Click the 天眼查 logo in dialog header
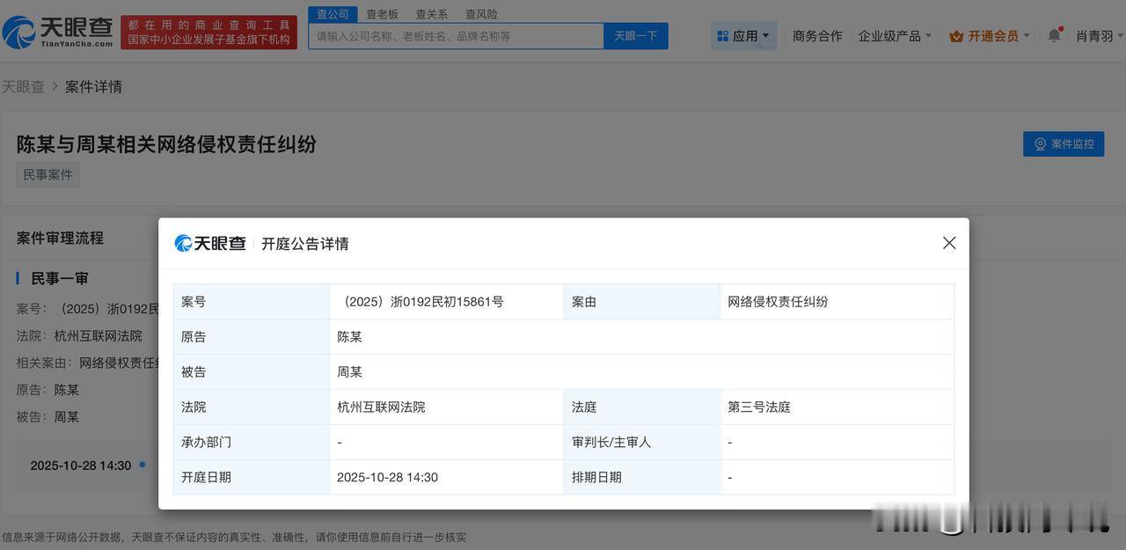The width and height of the screenshot is (1126, 550). pos(210,244)
